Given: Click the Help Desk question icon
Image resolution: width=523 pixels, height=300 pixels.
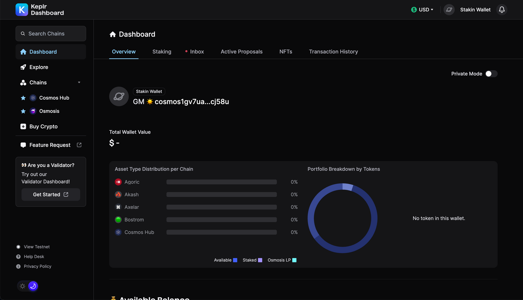Looking at the screenshot, I should click(x=18, y=257).
